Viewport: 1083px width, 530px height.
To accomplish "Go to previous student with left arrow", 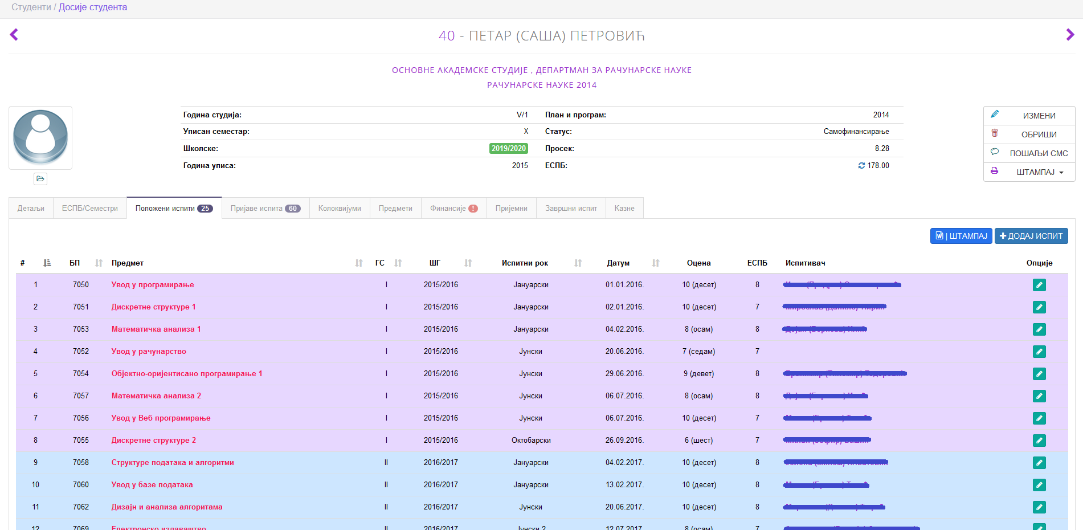I will [x=14, y=35].
